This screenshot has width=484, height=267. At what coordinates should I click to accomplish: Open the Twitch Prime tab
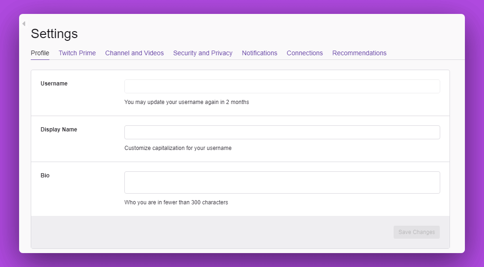point(77,53)
